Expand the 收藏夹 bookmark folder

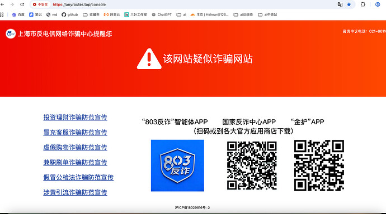(91, 14)
